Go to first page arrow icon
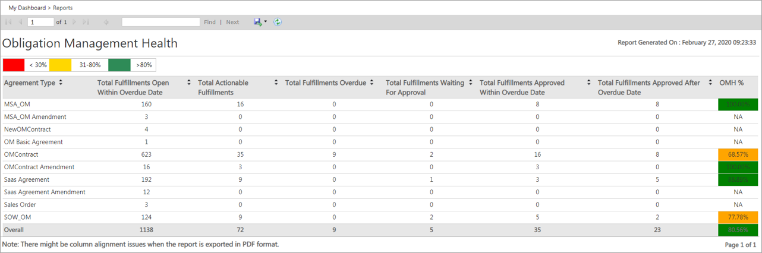Image resolution: width=762 pixels, height=253 pixels. [8, 22]
